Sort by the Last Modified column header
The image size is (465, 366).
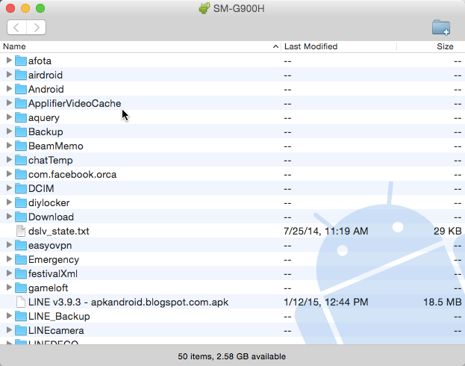click(339, 46)
